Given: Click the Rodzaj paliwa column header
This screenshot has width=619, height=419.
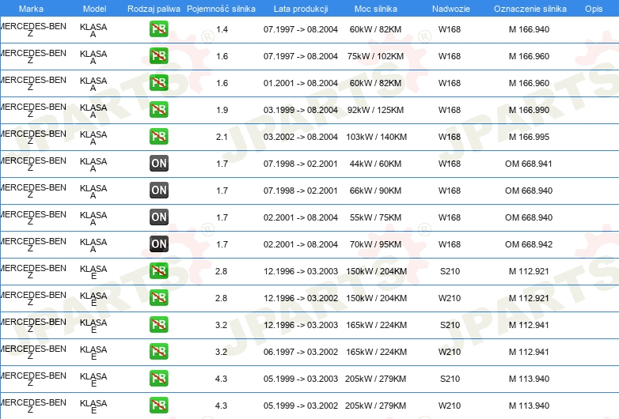Looking at the screenshot, I should [154, 9].
